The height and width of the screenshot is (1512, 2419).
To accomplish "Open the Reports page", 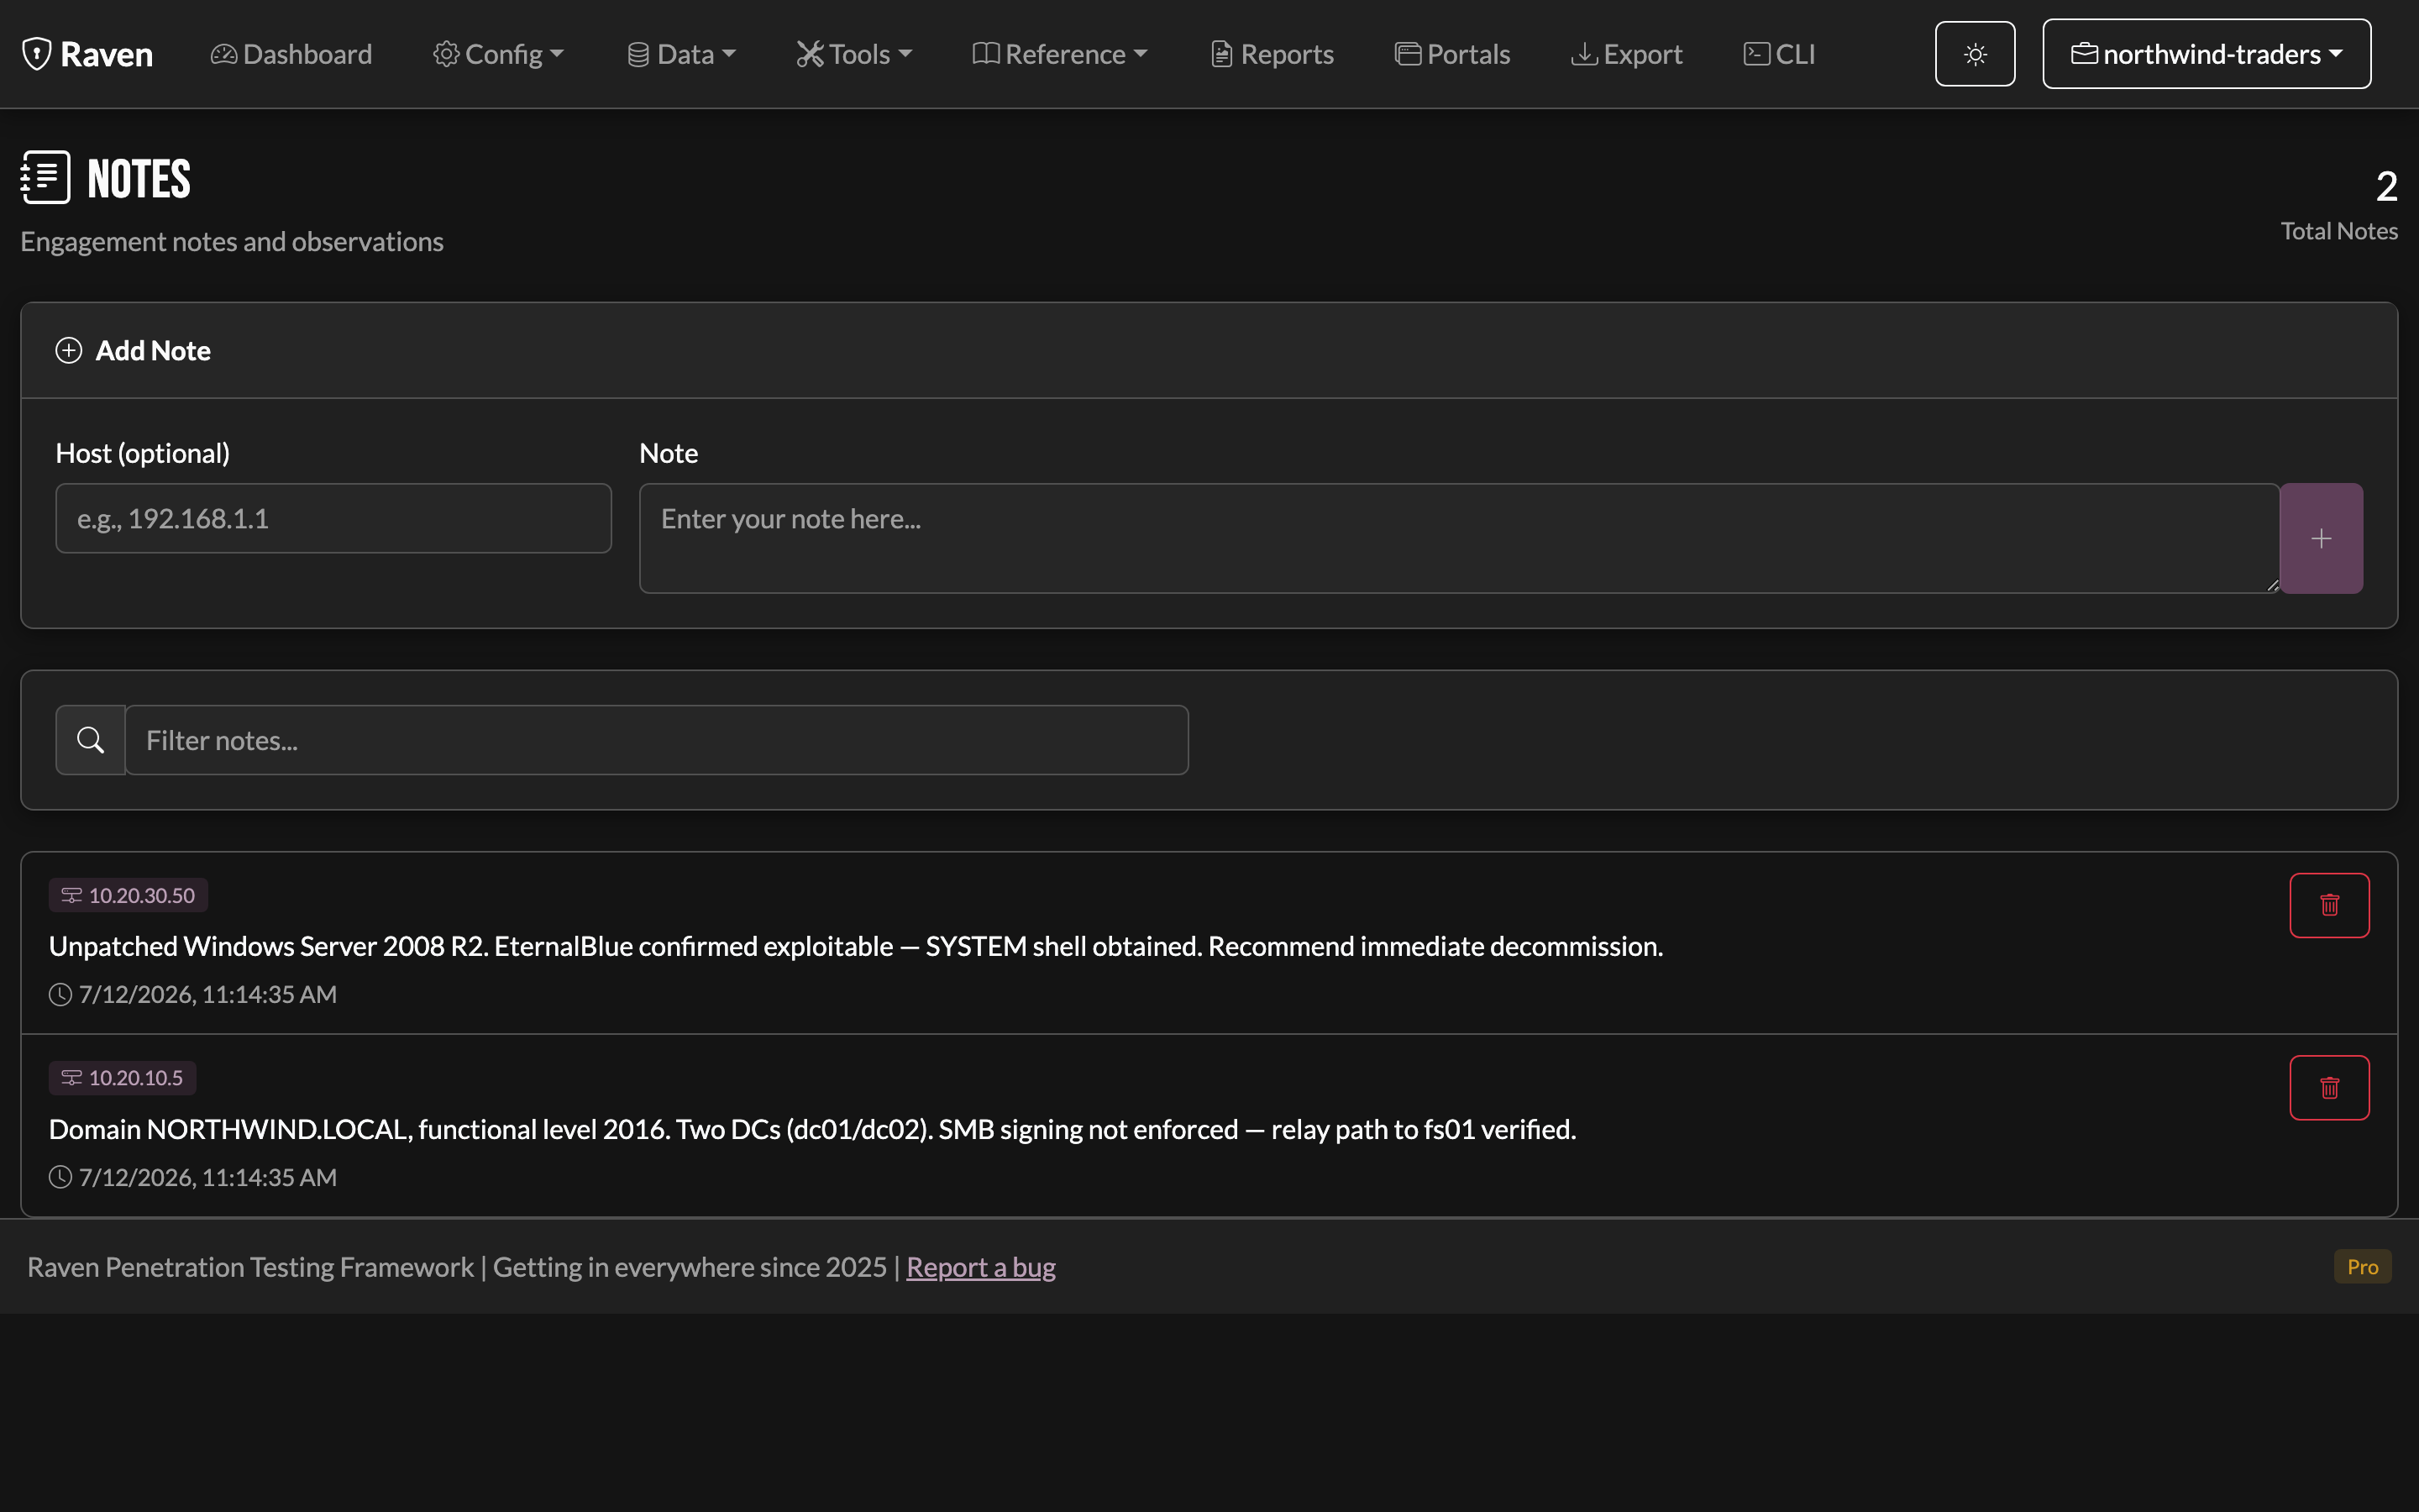I will click(1272, 54).
